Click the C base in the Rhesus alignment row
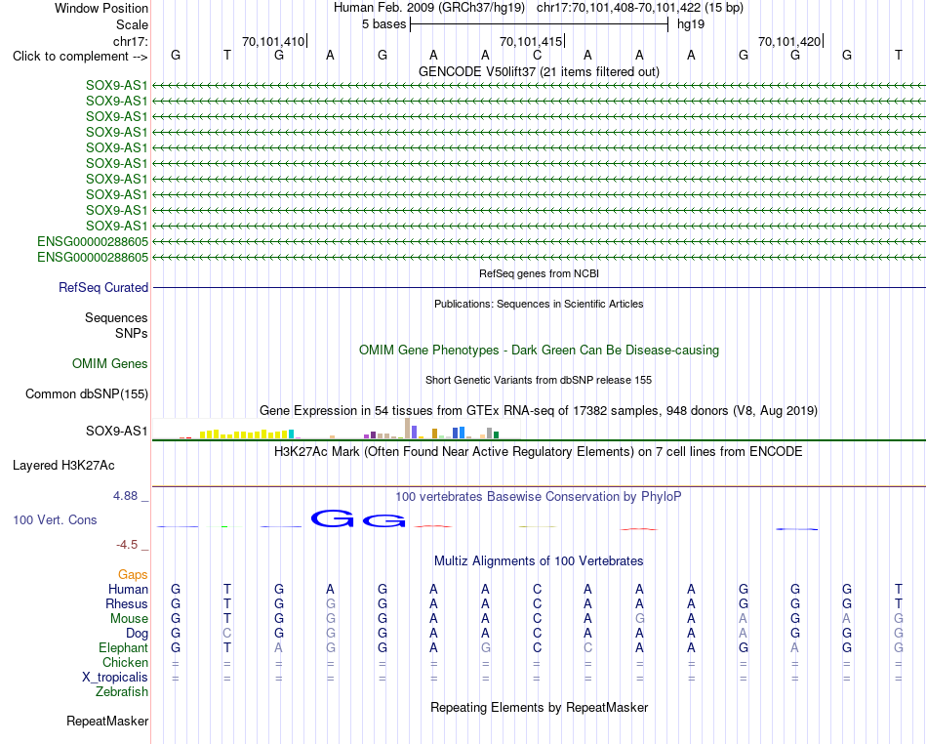 point(537,603)
